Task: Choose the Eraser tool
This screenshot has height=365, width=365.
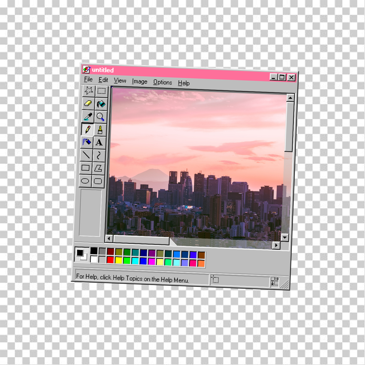Action: coord(88,104)
